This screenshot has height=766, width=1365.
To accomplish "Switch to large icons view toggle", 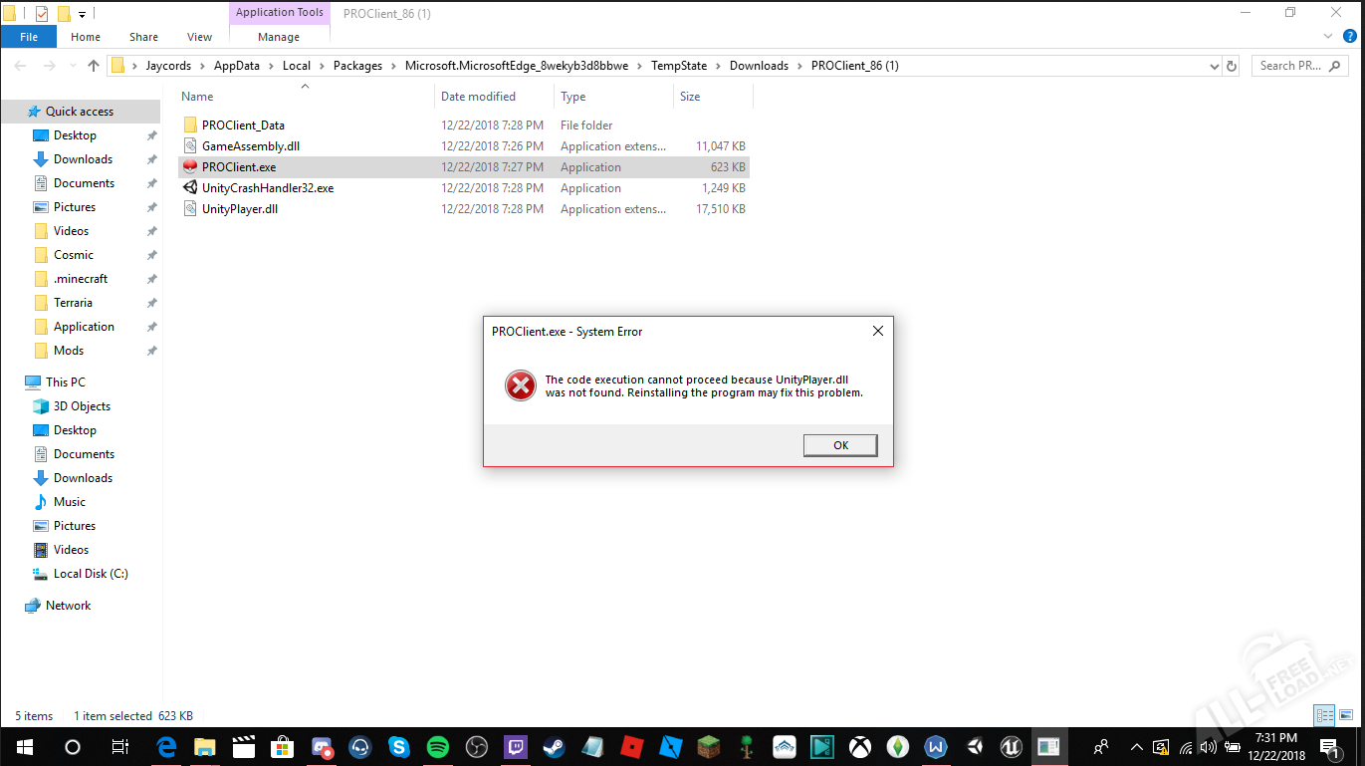I will (1346, 715).
